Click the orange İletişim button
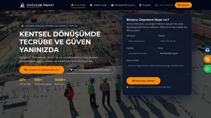The height and width of the screenshot is (118, 211). (x=183, y=5)
